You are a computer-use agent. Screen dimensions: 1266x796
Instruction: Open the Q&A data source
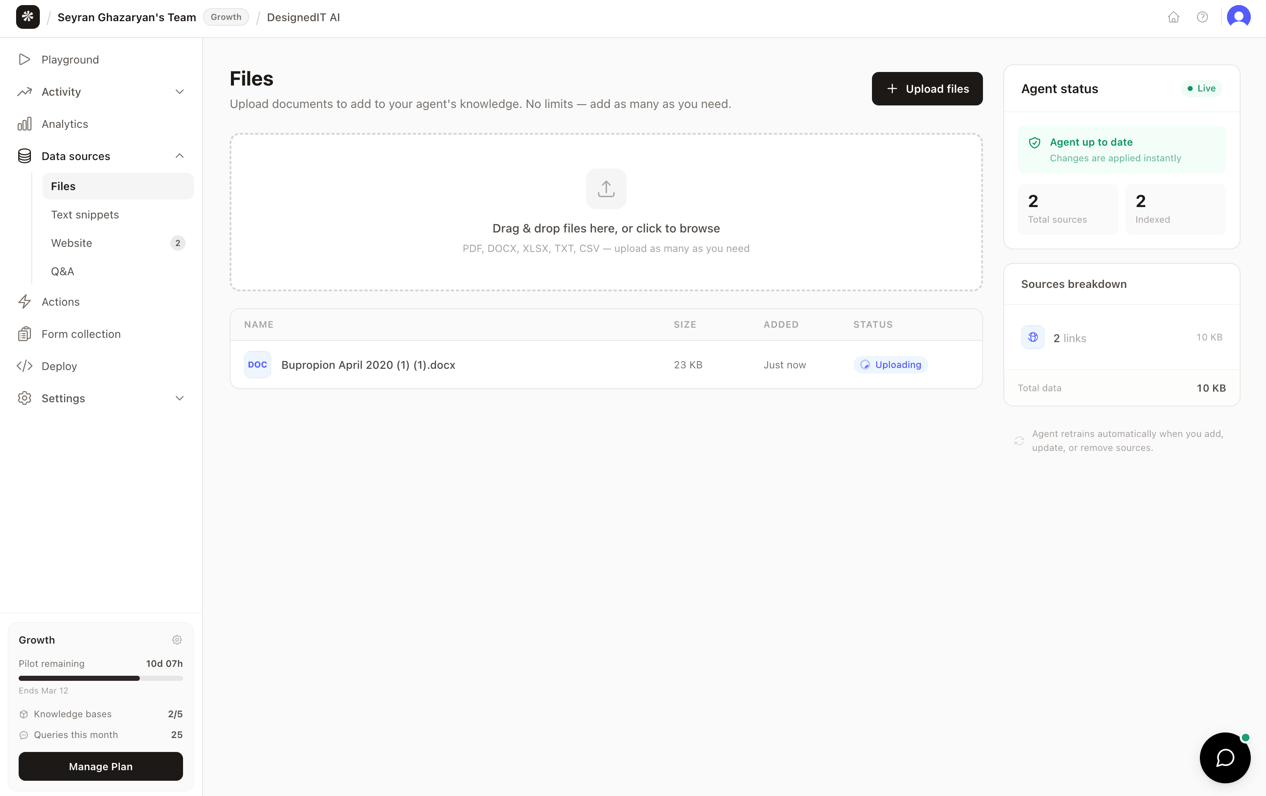click(63, 272)
